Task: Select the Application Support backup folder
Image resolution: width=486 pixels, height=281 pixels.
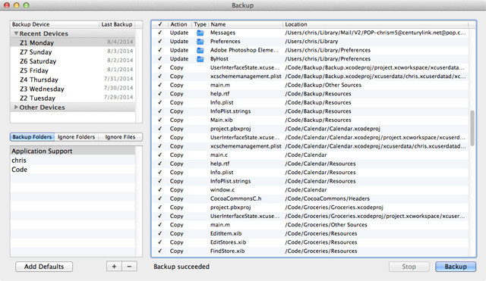Action: pos(73,151)
